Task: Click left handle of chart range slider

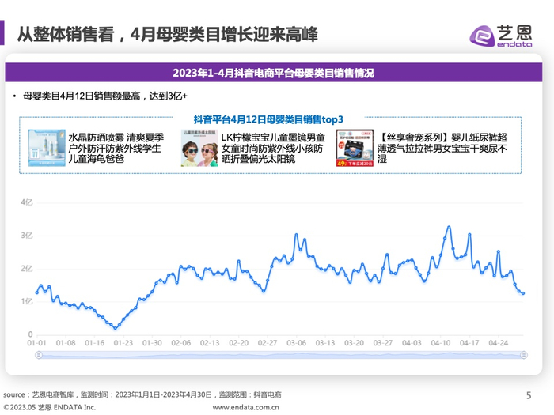Action: [x=39, y=355]
